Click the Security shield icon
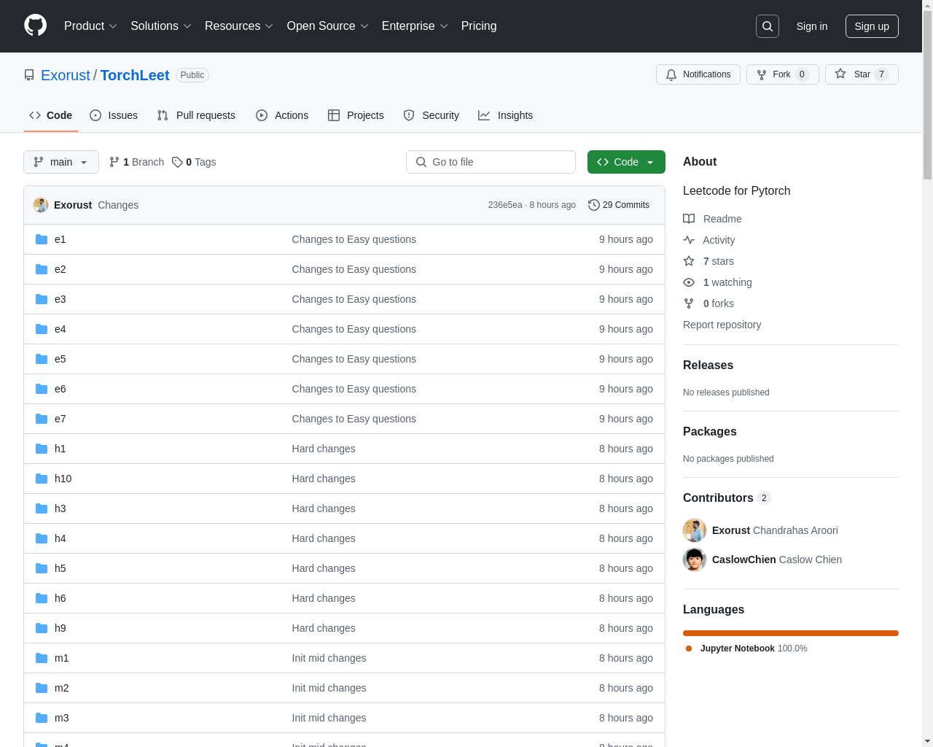This screenshot has height=747, width=933. (409, 115)
